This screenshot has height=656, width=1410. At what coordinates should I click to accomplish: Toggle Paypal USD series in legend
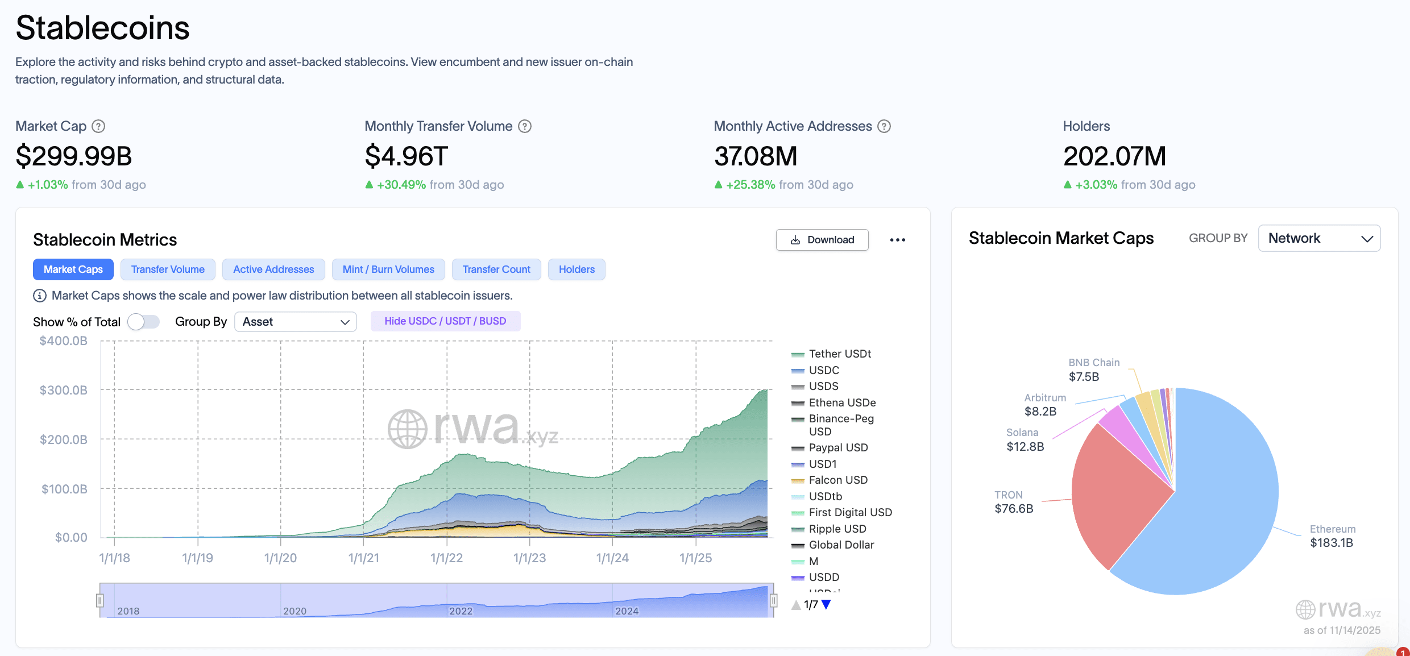[837, 447]
